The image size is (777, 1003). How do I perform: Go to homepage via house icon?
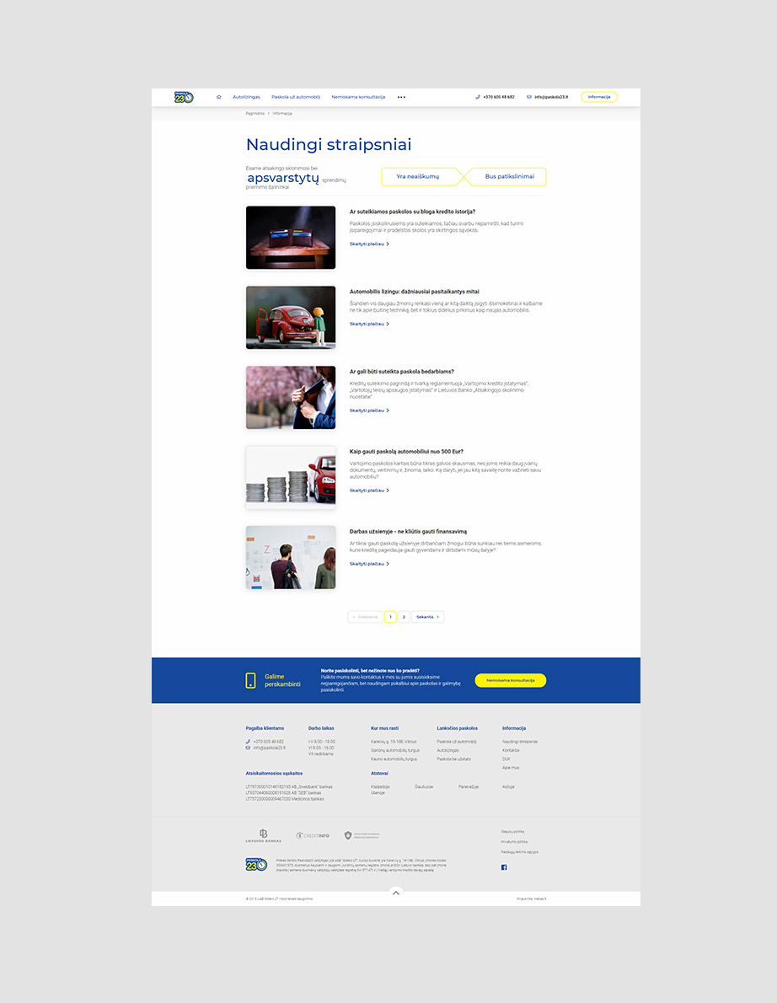(x=219, y=97)
